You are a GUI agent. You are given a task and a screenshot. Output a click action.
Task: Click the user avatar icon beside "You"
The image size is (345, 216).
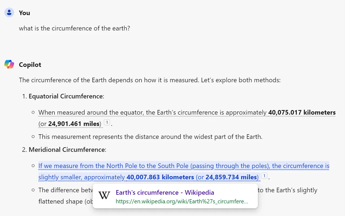point(9,12)
